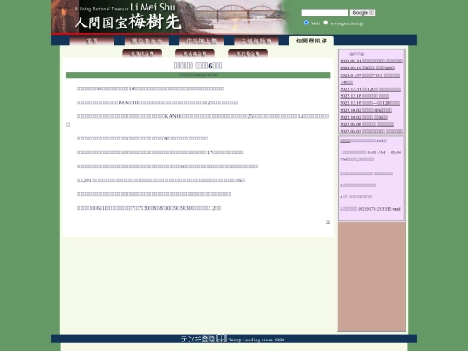Open the 首頁 home navigation tab

pyautogui.click(x=92, y=41)
